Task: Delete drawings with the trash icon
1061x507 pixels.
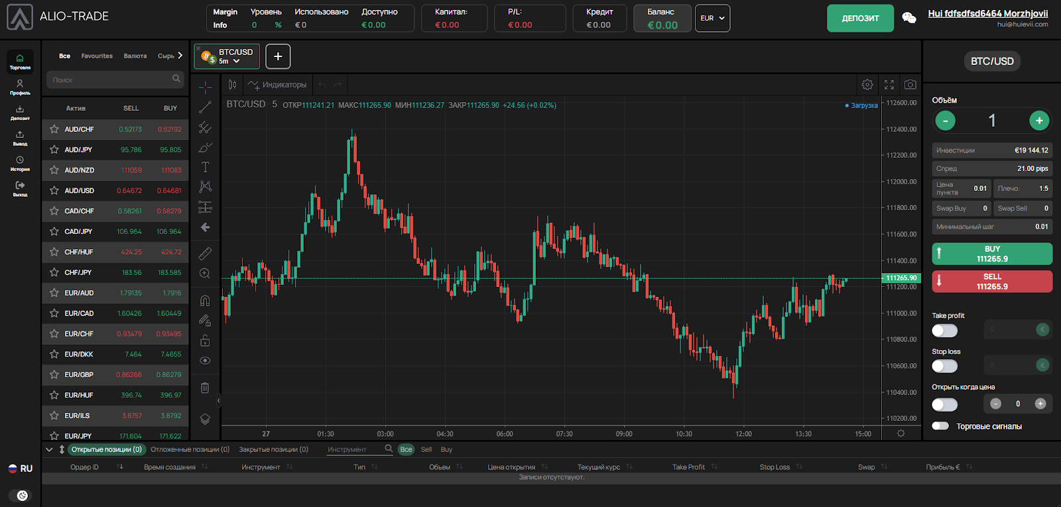Action: 205,388
